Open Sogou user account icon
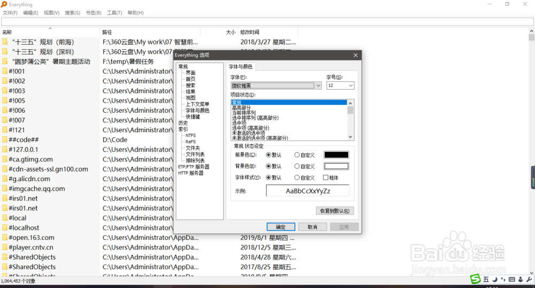Screen dimensions: 535x288 click(x=521, y=279)
